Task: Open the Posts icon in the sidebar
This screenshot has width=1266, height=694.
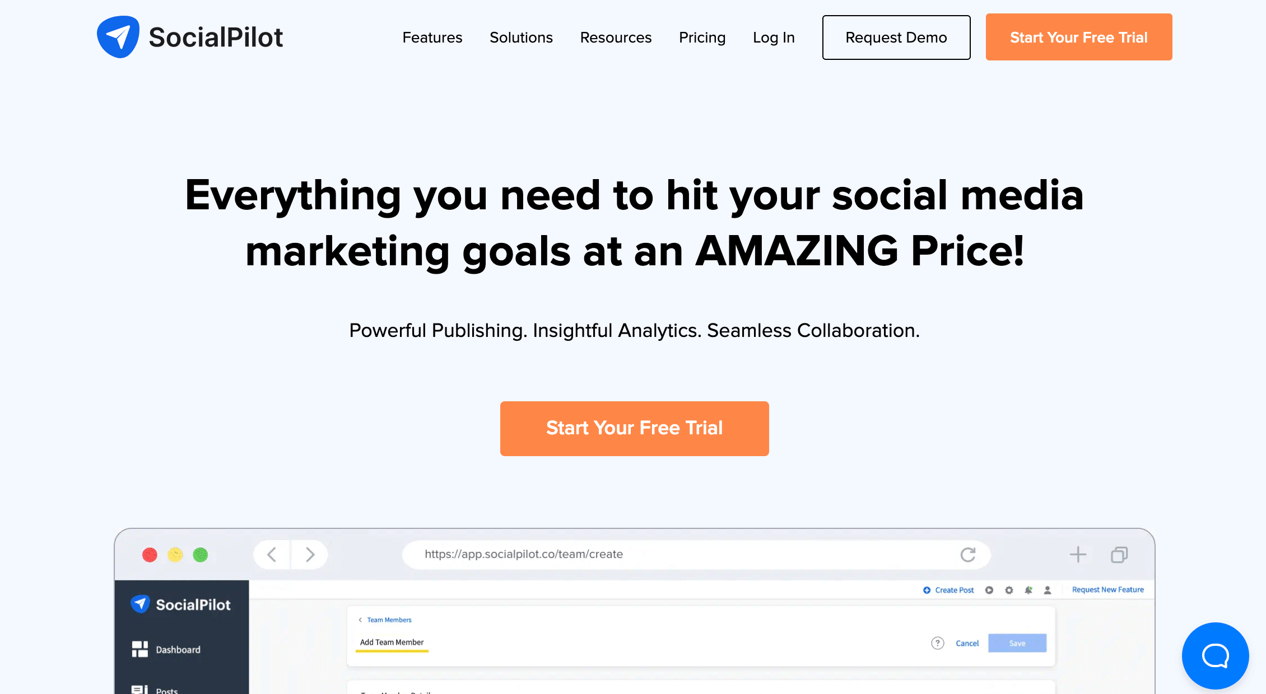Action: tap(139, 690)
